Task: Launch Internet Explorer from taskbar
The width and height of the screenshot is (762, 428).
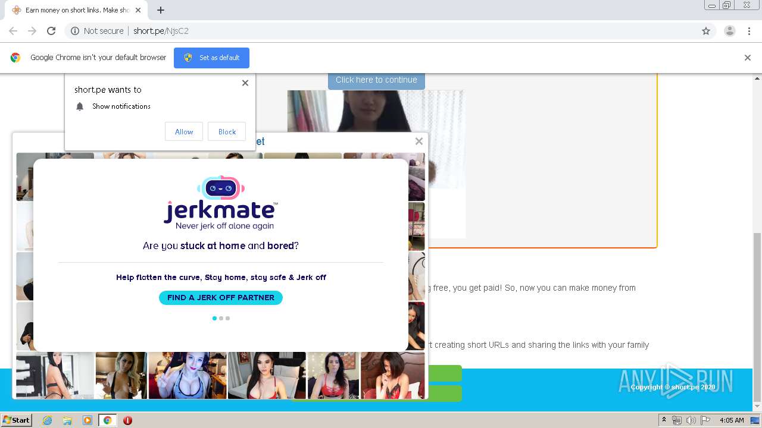Action: point(48,420)
